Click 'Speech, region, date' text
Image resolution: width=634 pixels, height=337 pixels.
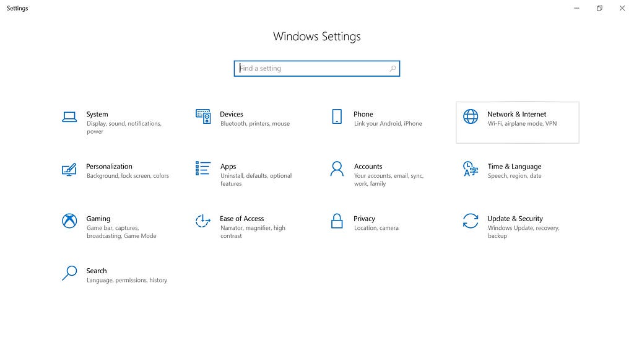(515, 176)
